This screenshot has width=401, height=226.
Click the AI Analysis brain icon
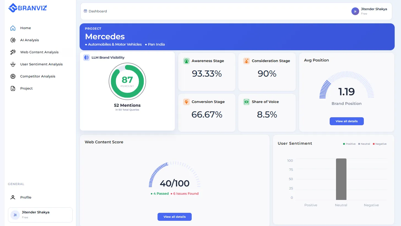pyautogui.click(x=13, y=40)
